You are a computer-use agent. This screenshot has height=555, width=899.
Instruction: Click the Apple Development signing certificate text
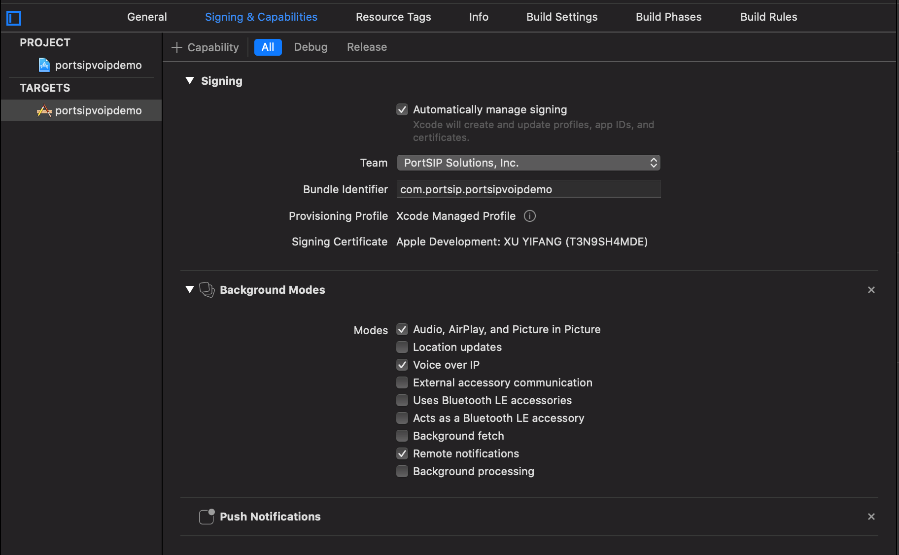point(522,242)
